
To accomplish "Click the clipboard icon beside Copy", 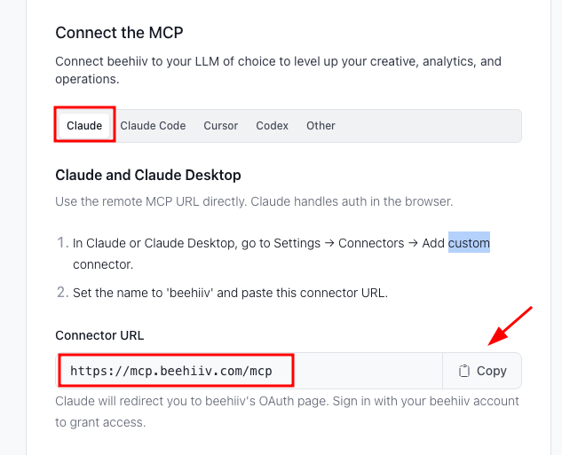I will pos(464,371).
